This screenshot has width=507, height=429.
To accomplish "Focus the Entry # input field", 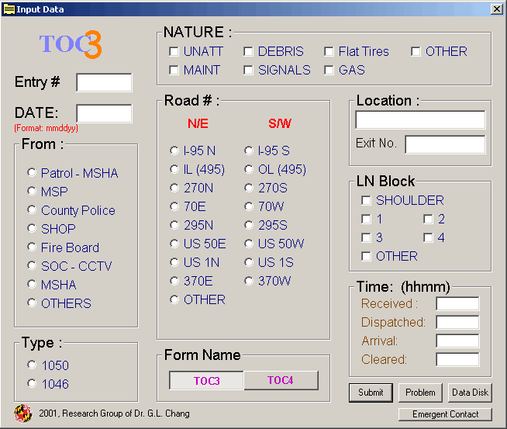I will point(104,83).
